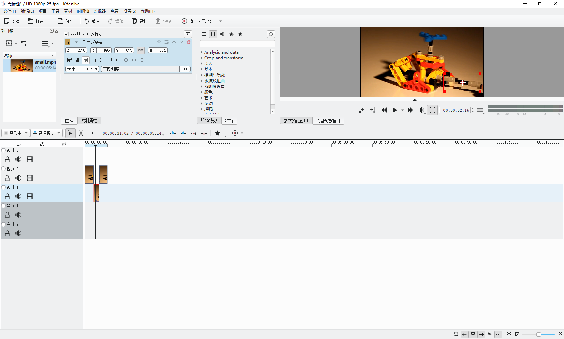Select the razor (scissors) tool

point(81,133)
